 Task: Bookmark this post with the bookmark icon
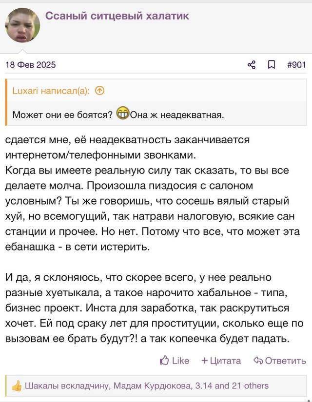point(272,65)
